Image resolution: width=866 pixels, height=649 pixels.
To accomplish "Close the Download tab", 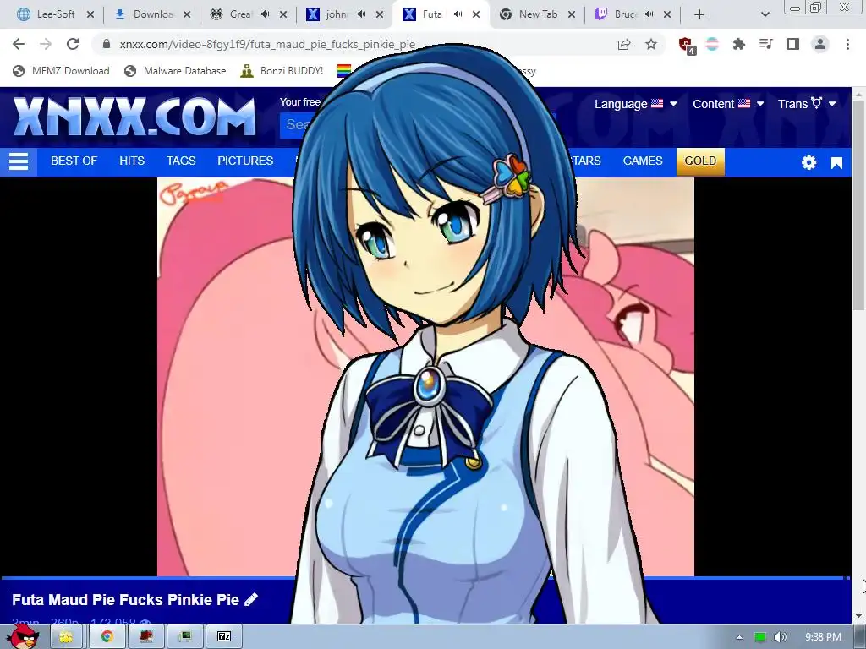I will tap(187, 15).
